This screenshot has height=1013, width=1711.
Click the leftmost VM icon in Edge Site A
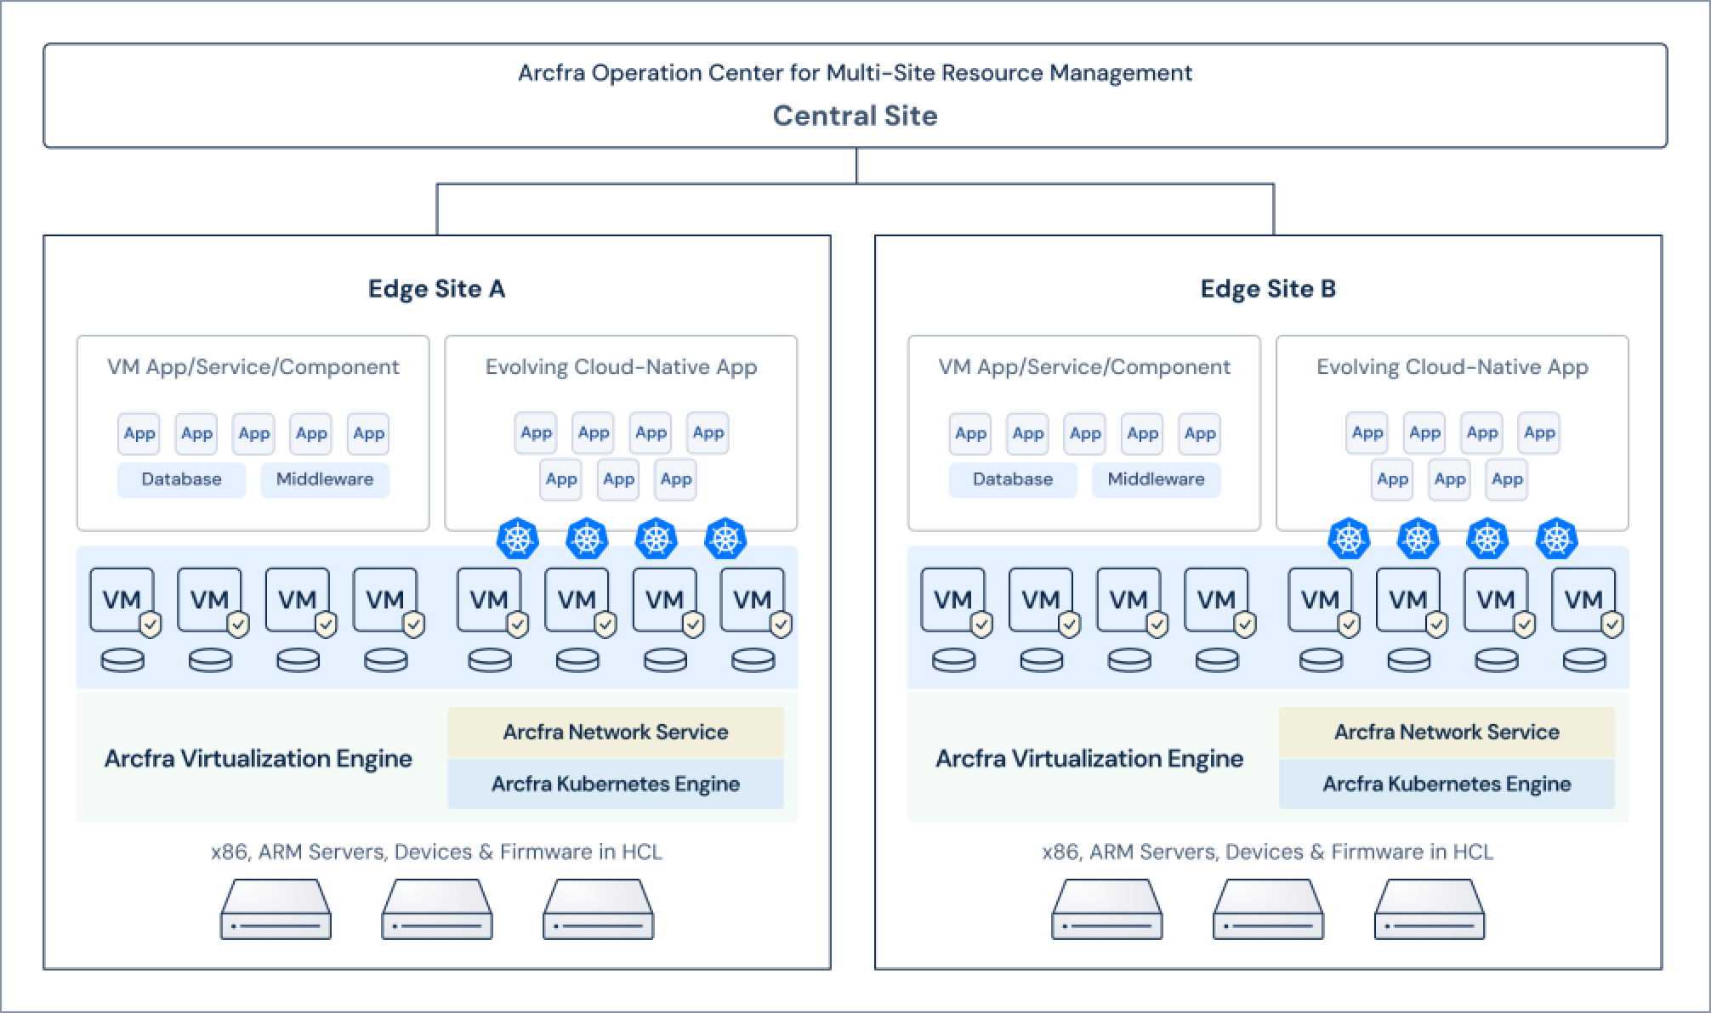(122, 600)
